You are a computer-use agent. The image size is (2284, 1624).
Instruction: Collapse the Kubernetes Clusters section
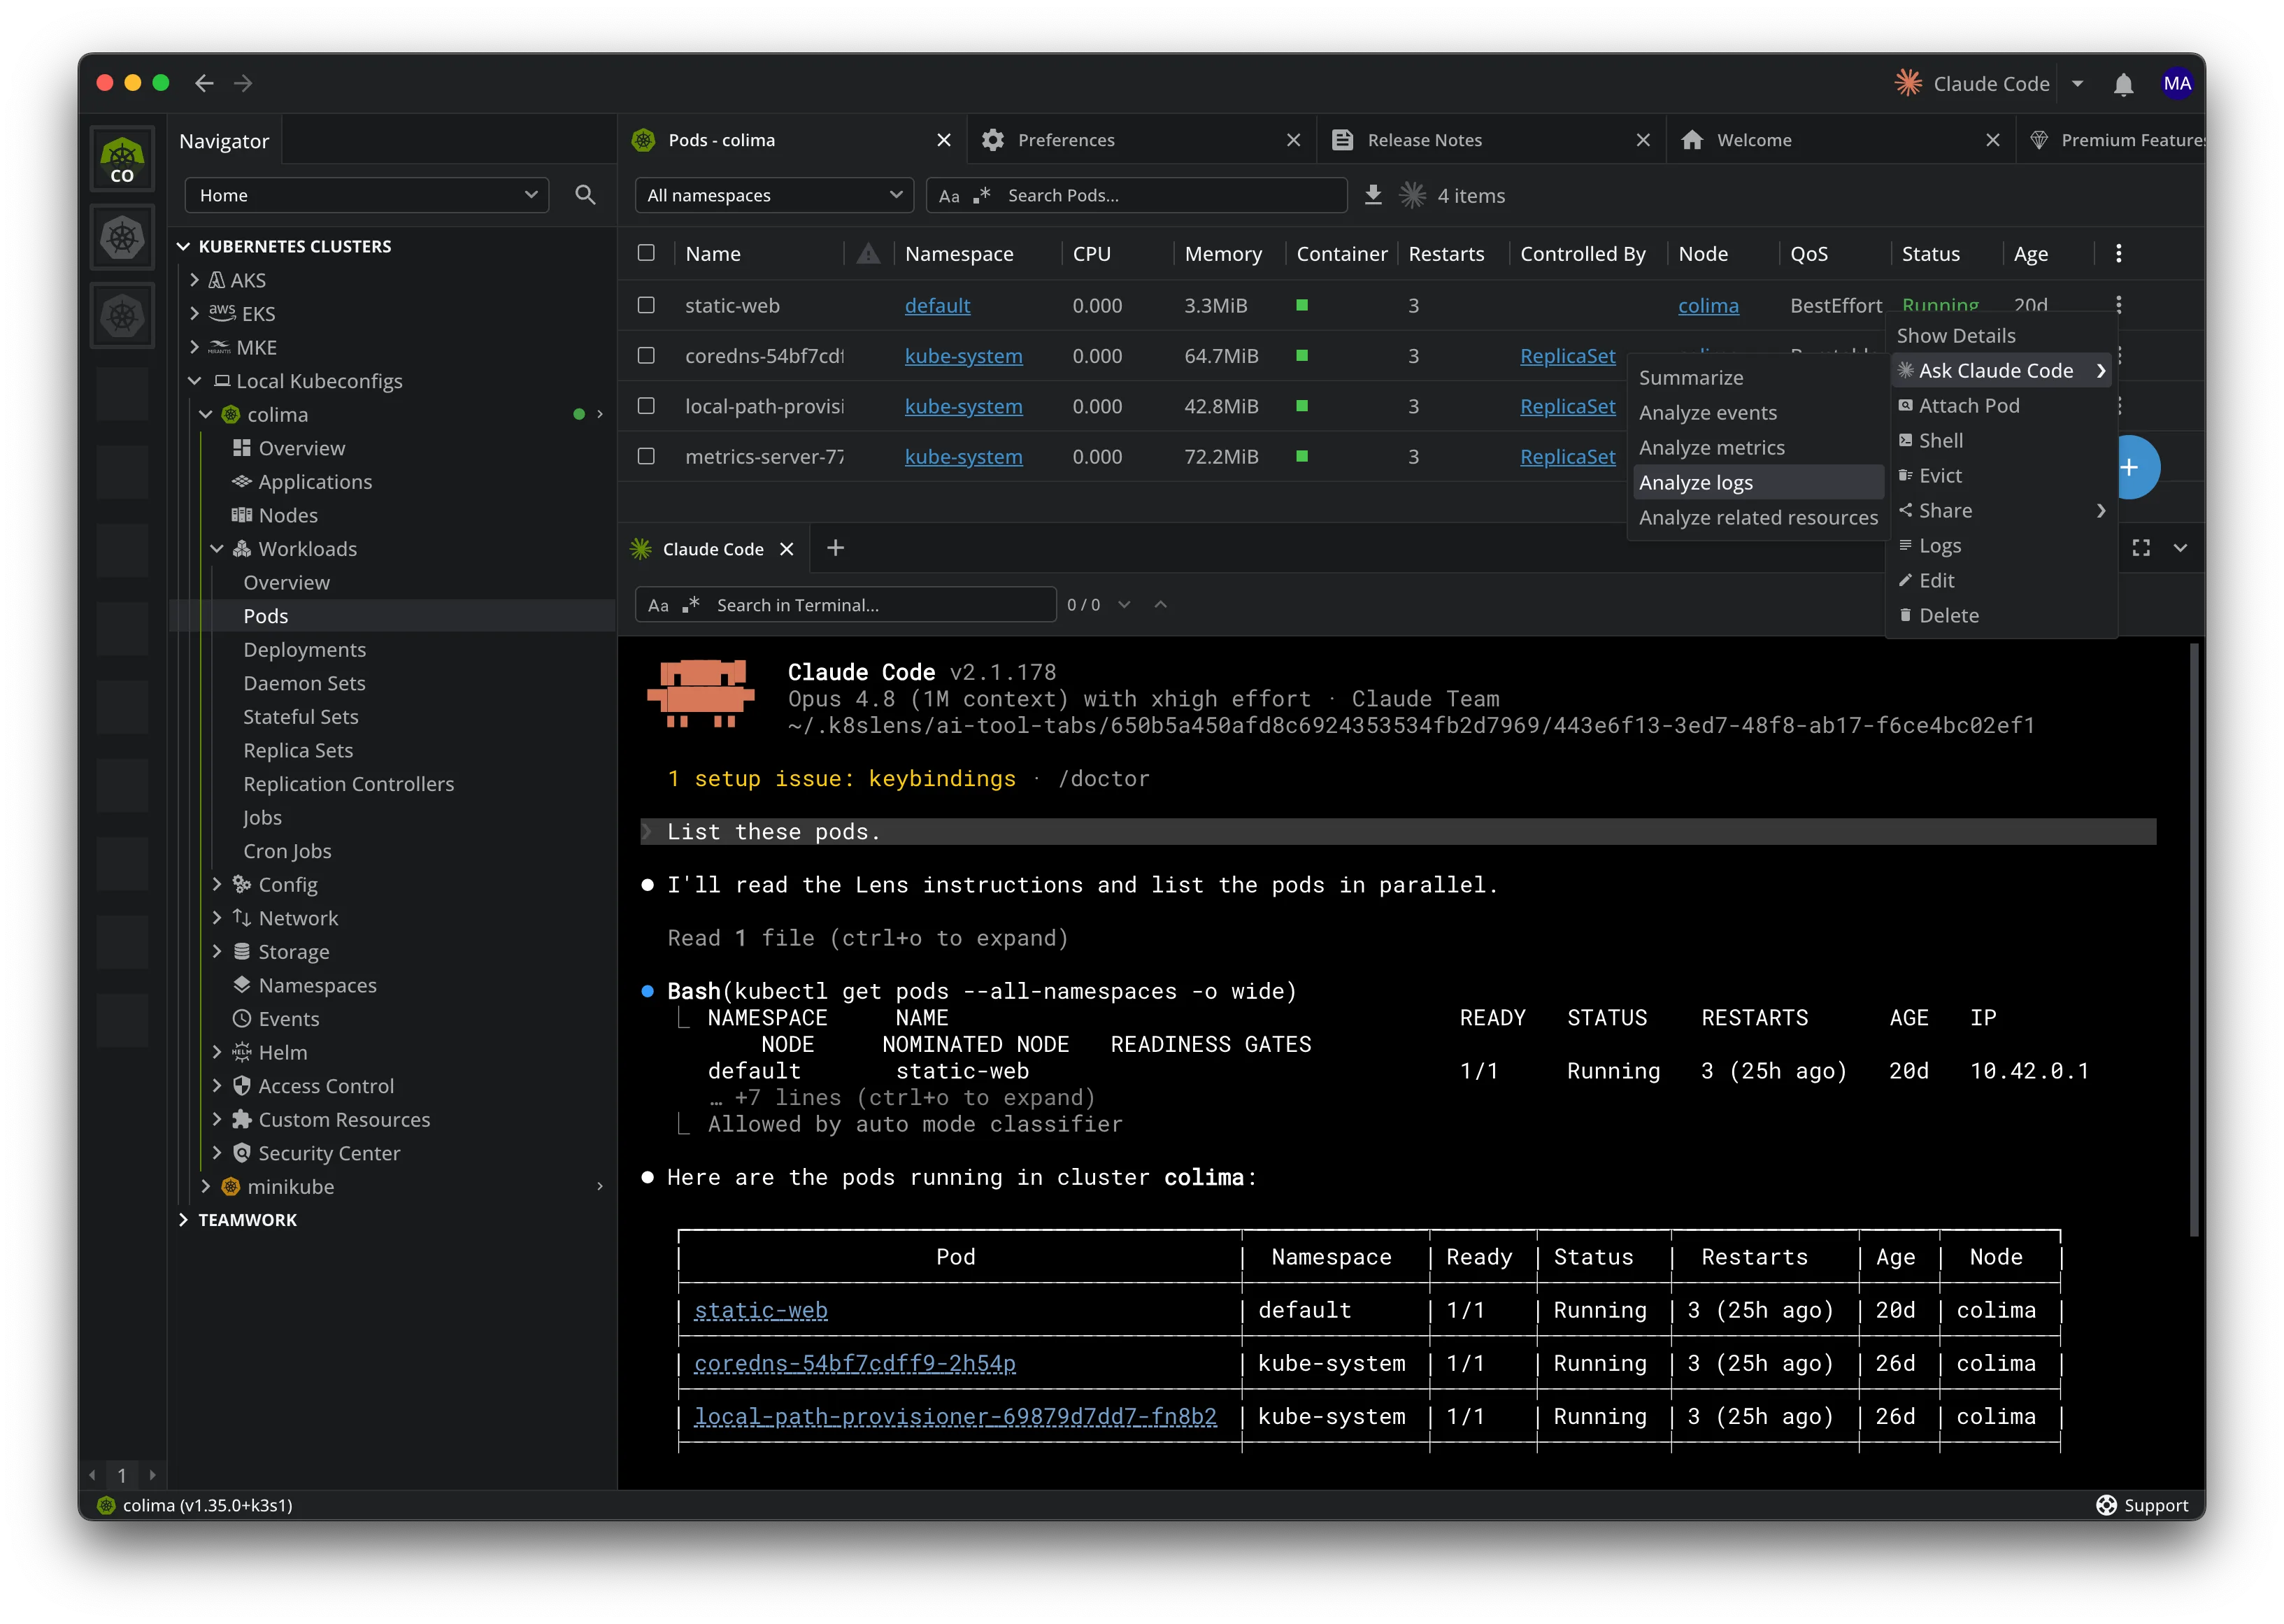coord(184,247)
